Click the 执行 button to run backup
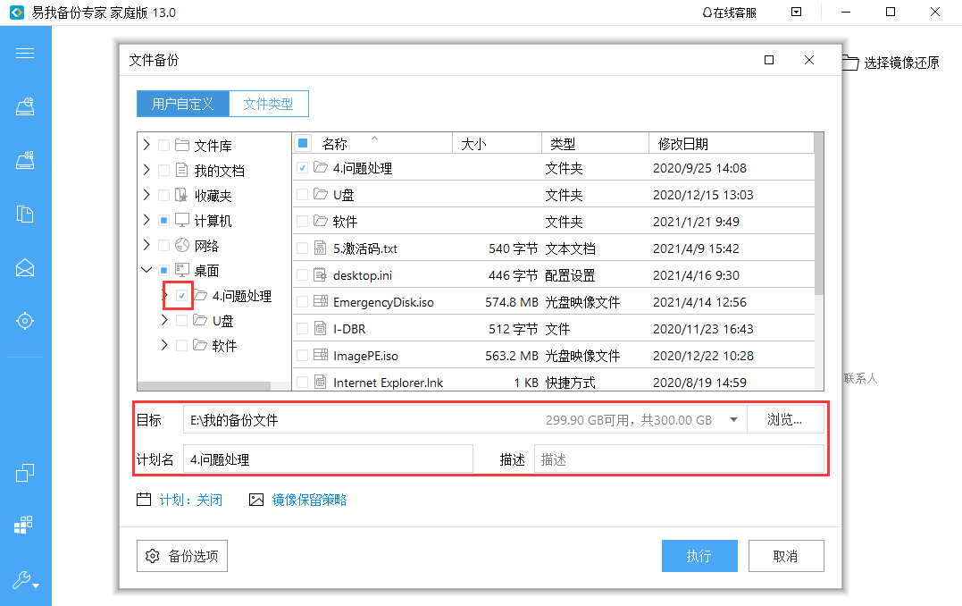This screenshot has width=962, height=606. (699, 555)
